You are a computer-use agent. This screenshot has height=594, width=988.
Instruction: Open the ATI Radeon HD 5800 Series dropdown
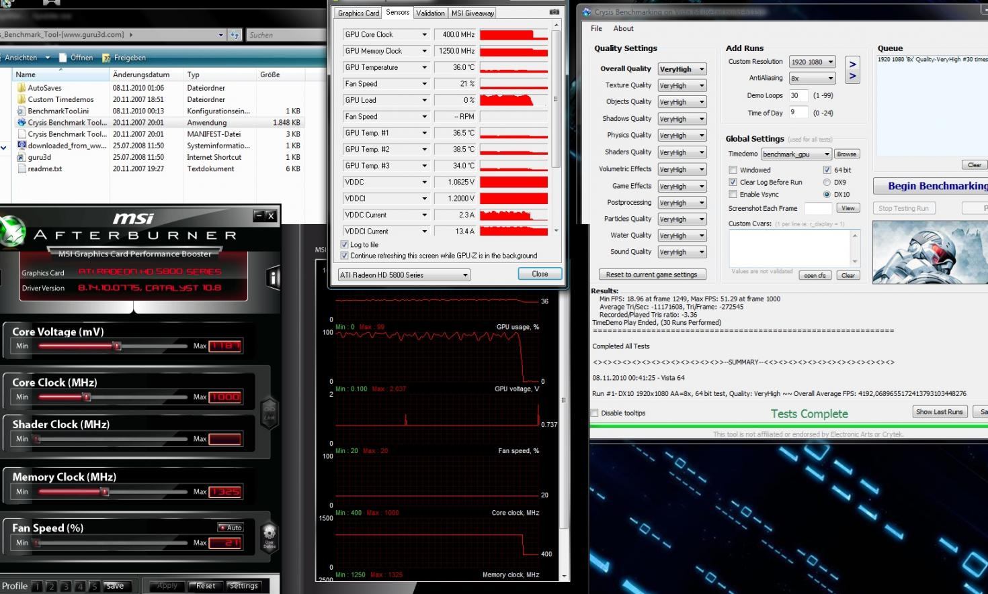pyautogui.click(x=403, y=275)
